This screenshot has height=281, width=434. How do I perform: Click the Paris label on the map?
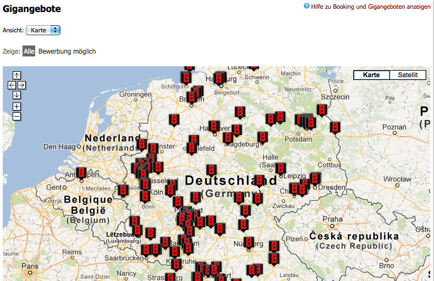pyautogui.click(x=30, y=266)
